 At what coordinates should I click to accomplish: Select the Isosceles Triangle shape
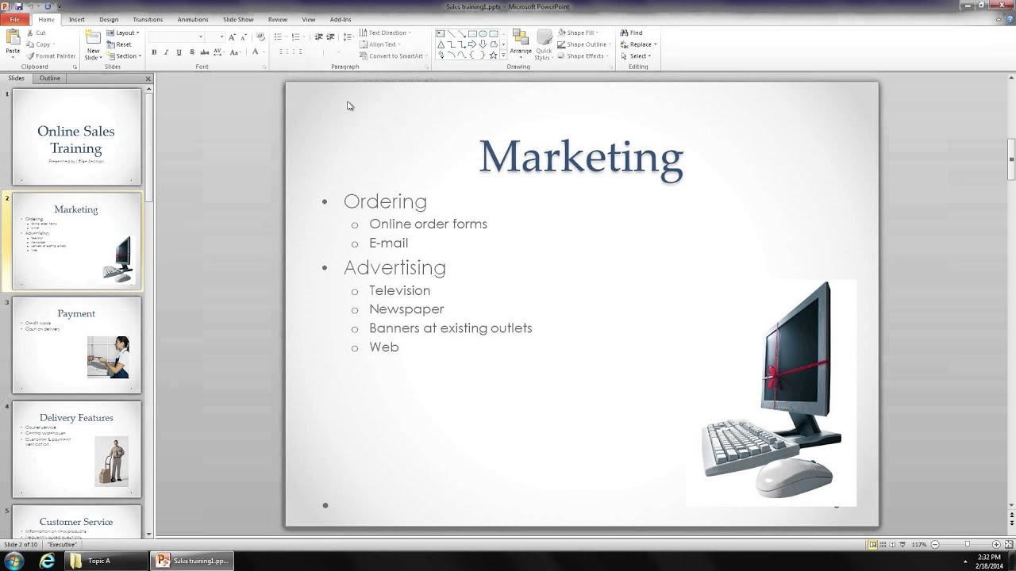pos(441,44)
